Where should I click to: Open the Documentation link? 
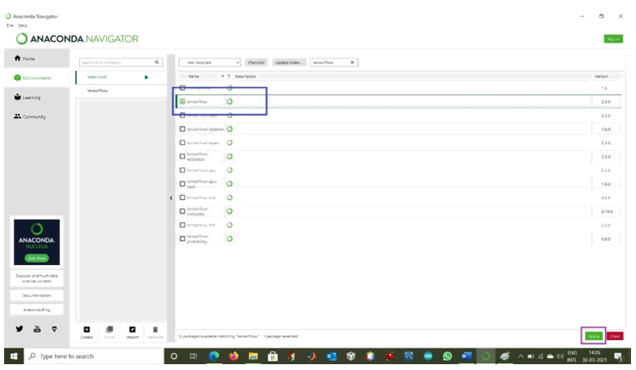37,296
